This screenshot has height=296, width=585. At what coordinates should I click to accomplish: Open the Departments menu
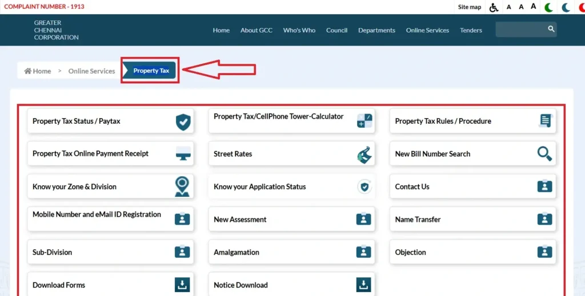(376, 30)
